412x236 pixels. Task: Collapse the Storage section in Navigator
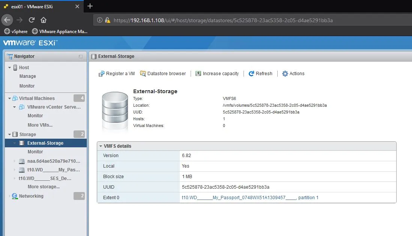tap(9, 134)
